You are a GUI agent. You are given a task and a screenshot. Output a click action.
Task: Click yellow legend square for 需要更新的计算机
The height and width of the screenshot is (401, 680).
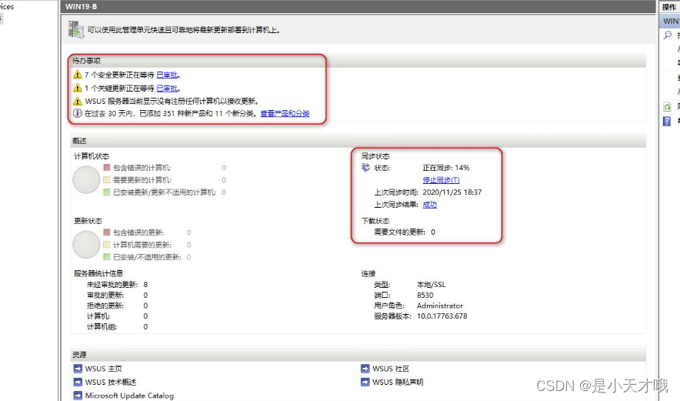(107, 179)
